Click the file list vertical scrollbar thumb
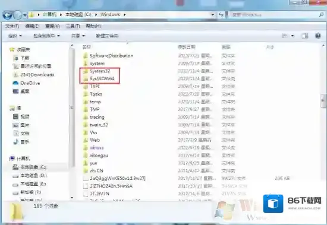The height and width of the screenshot is (225, 327). (x=323, y=101)
